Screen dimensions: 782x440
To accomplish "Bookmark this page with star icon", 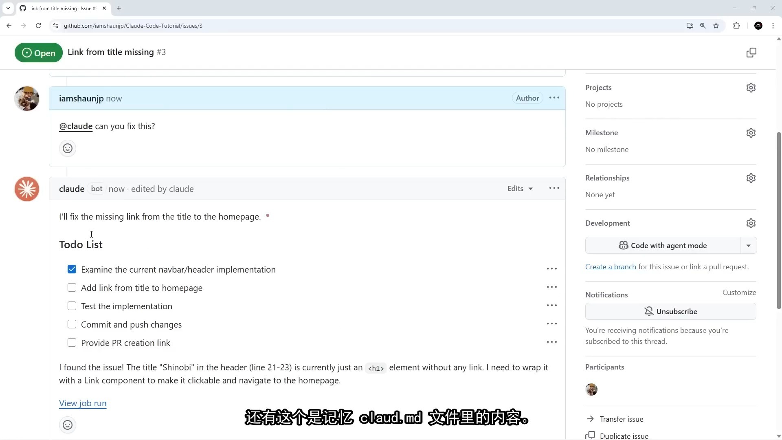I will 716,26.
